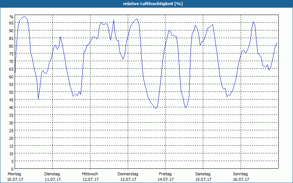This screenshot has height=183, width=293.
Task: Select the 'Freitag' day label
Action: pos(165,174)
